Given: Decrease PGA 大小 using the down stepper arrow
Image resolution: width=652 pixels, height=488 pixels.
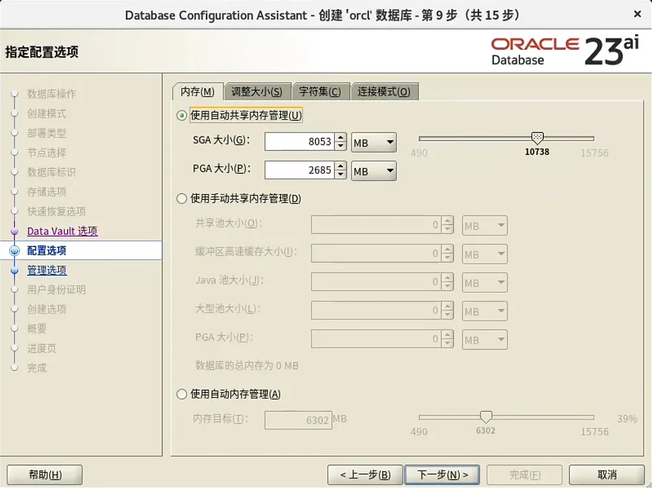Looking at the screenshot, I should tap(341, 174).
